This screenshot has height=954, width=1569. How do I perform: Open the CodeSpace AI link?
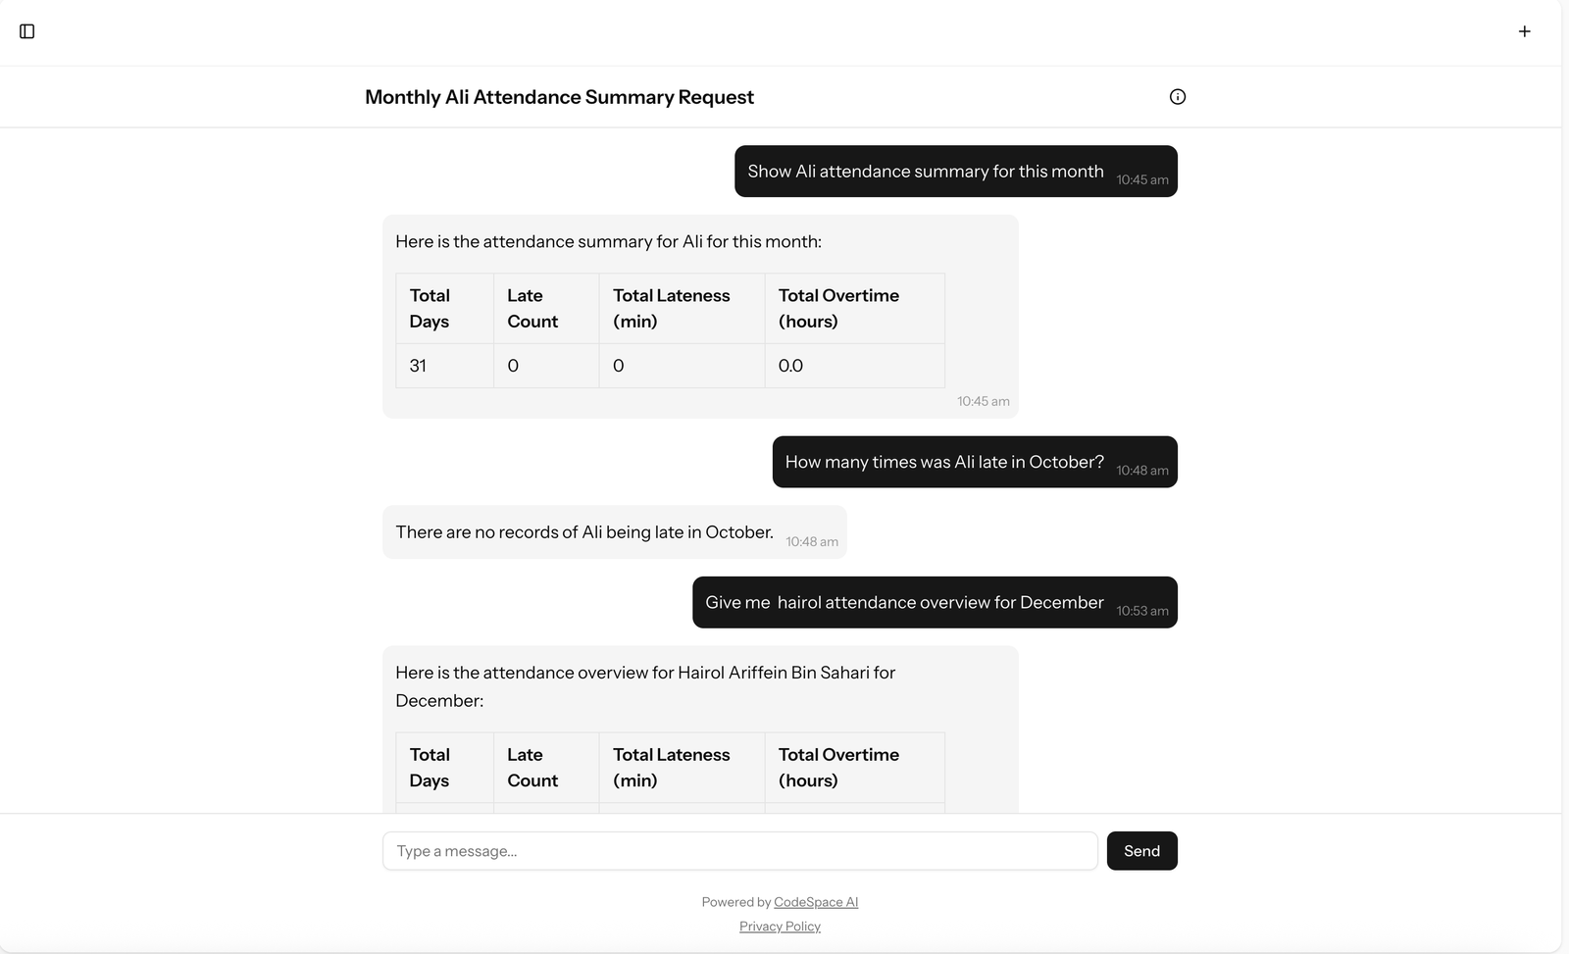click(816, 902)
